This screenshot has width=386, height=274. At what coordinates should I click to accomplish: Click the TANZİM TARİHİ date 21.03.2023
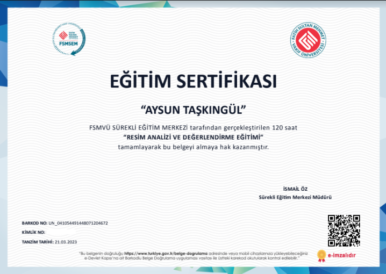tap(66, 242)
